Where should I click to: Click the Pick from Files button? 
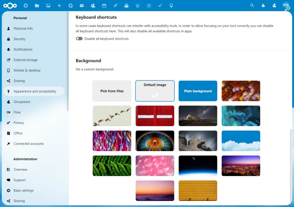(112, 91)
